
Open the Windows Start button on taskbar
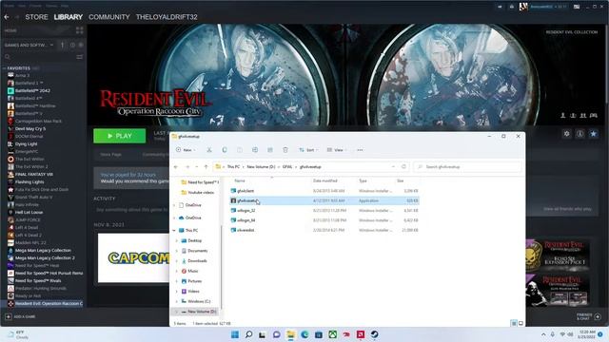(235, 334)
